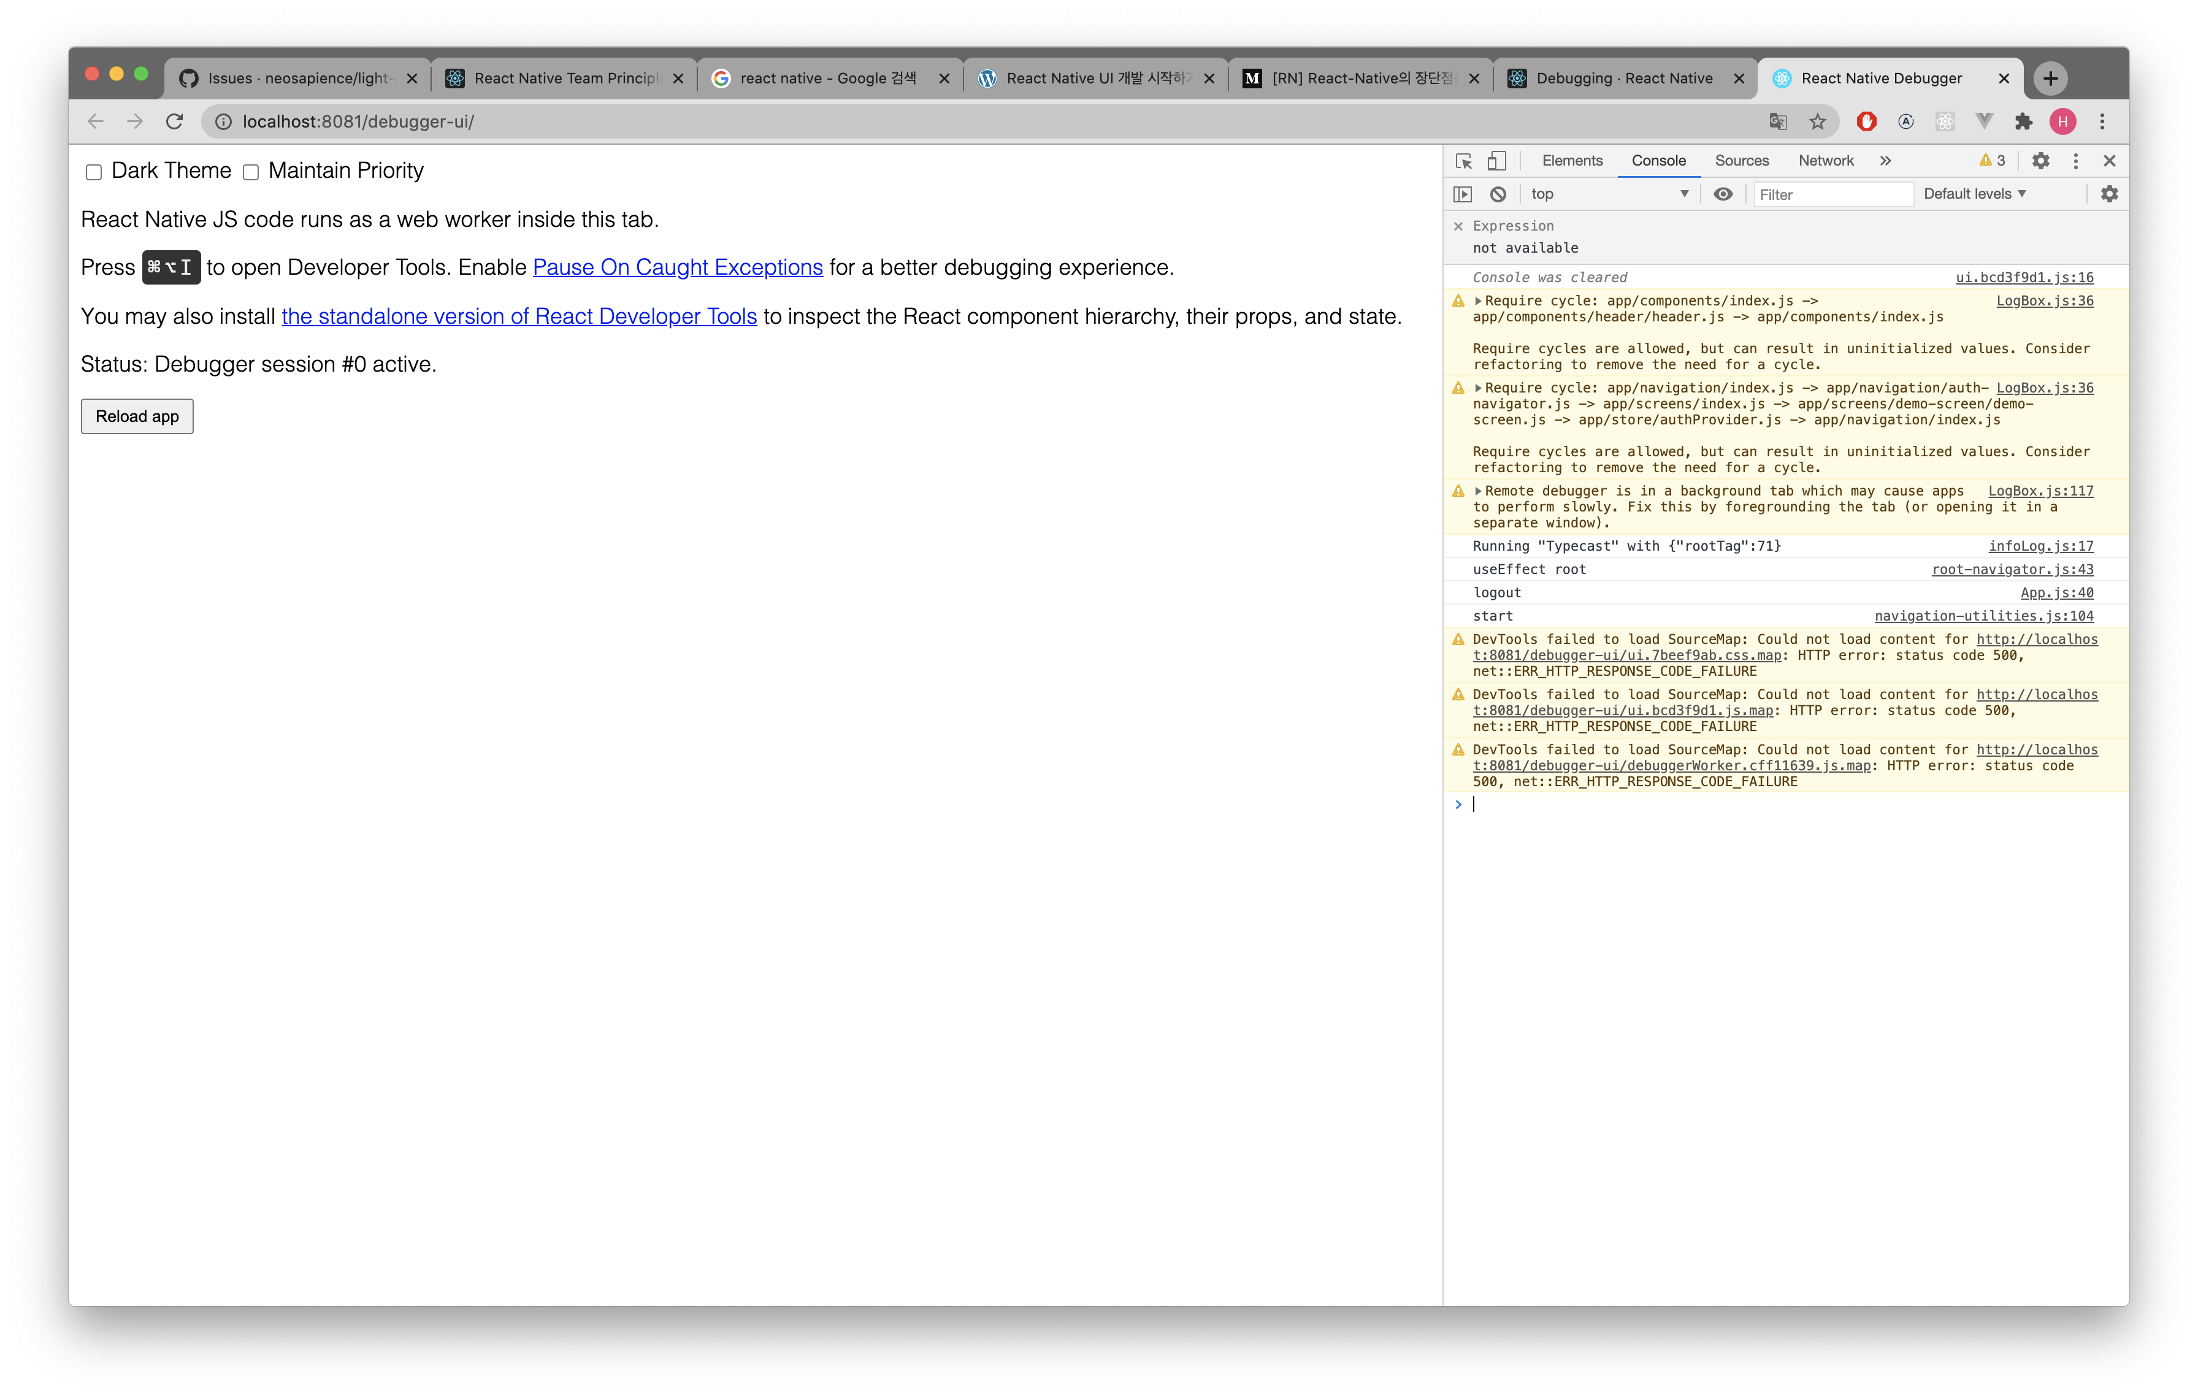Open the DevTools three-dot customize menu
Viewport: 2198px width, 1397px height.
[x=2076, y=161]
